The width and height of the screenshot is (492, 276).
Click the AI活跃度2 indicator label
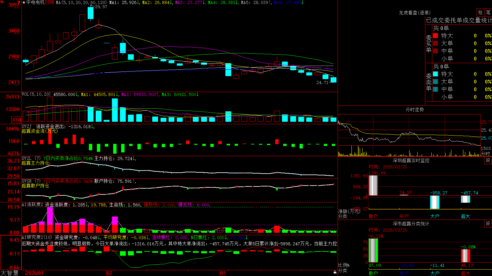point(33,205)
